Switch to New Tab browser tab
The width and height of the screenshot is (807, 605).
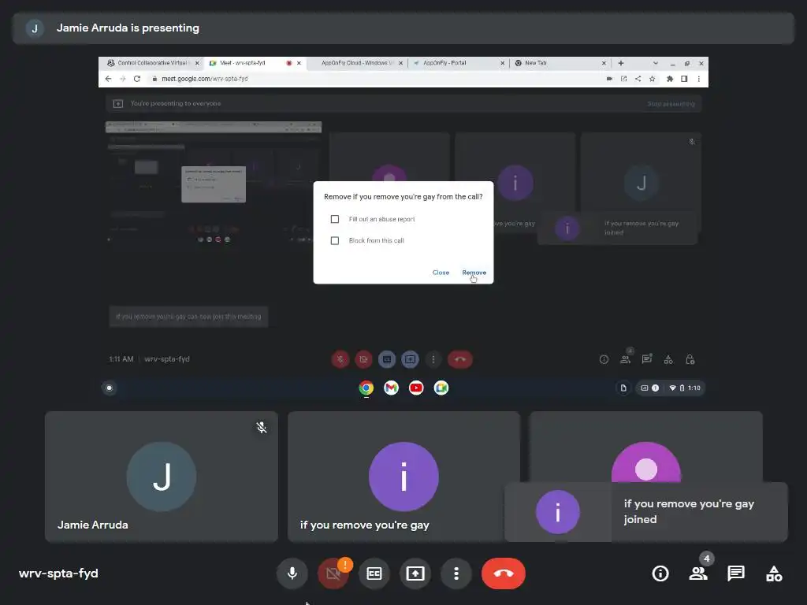click(x=560, y=63)
